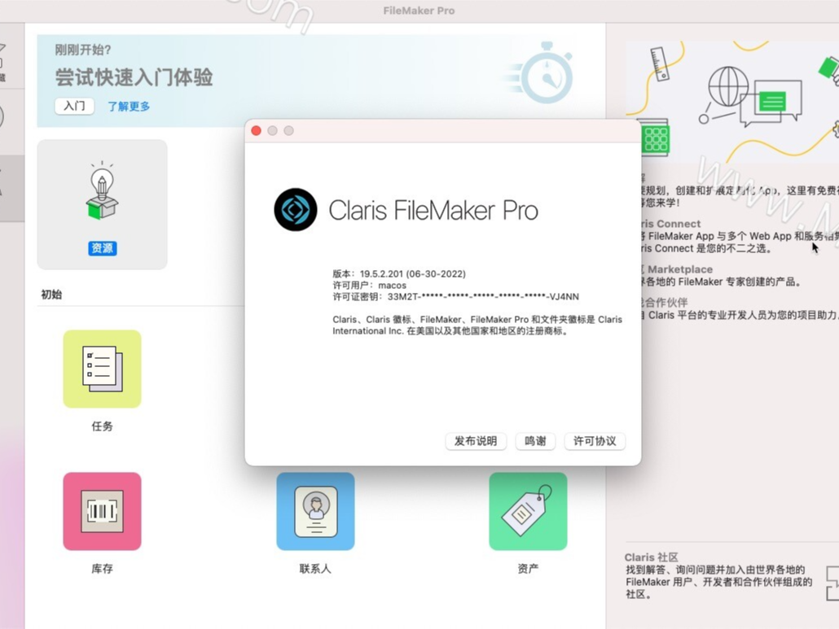
Task: Click the 发布说明 release notes button
Action: [x=476, y=440]
